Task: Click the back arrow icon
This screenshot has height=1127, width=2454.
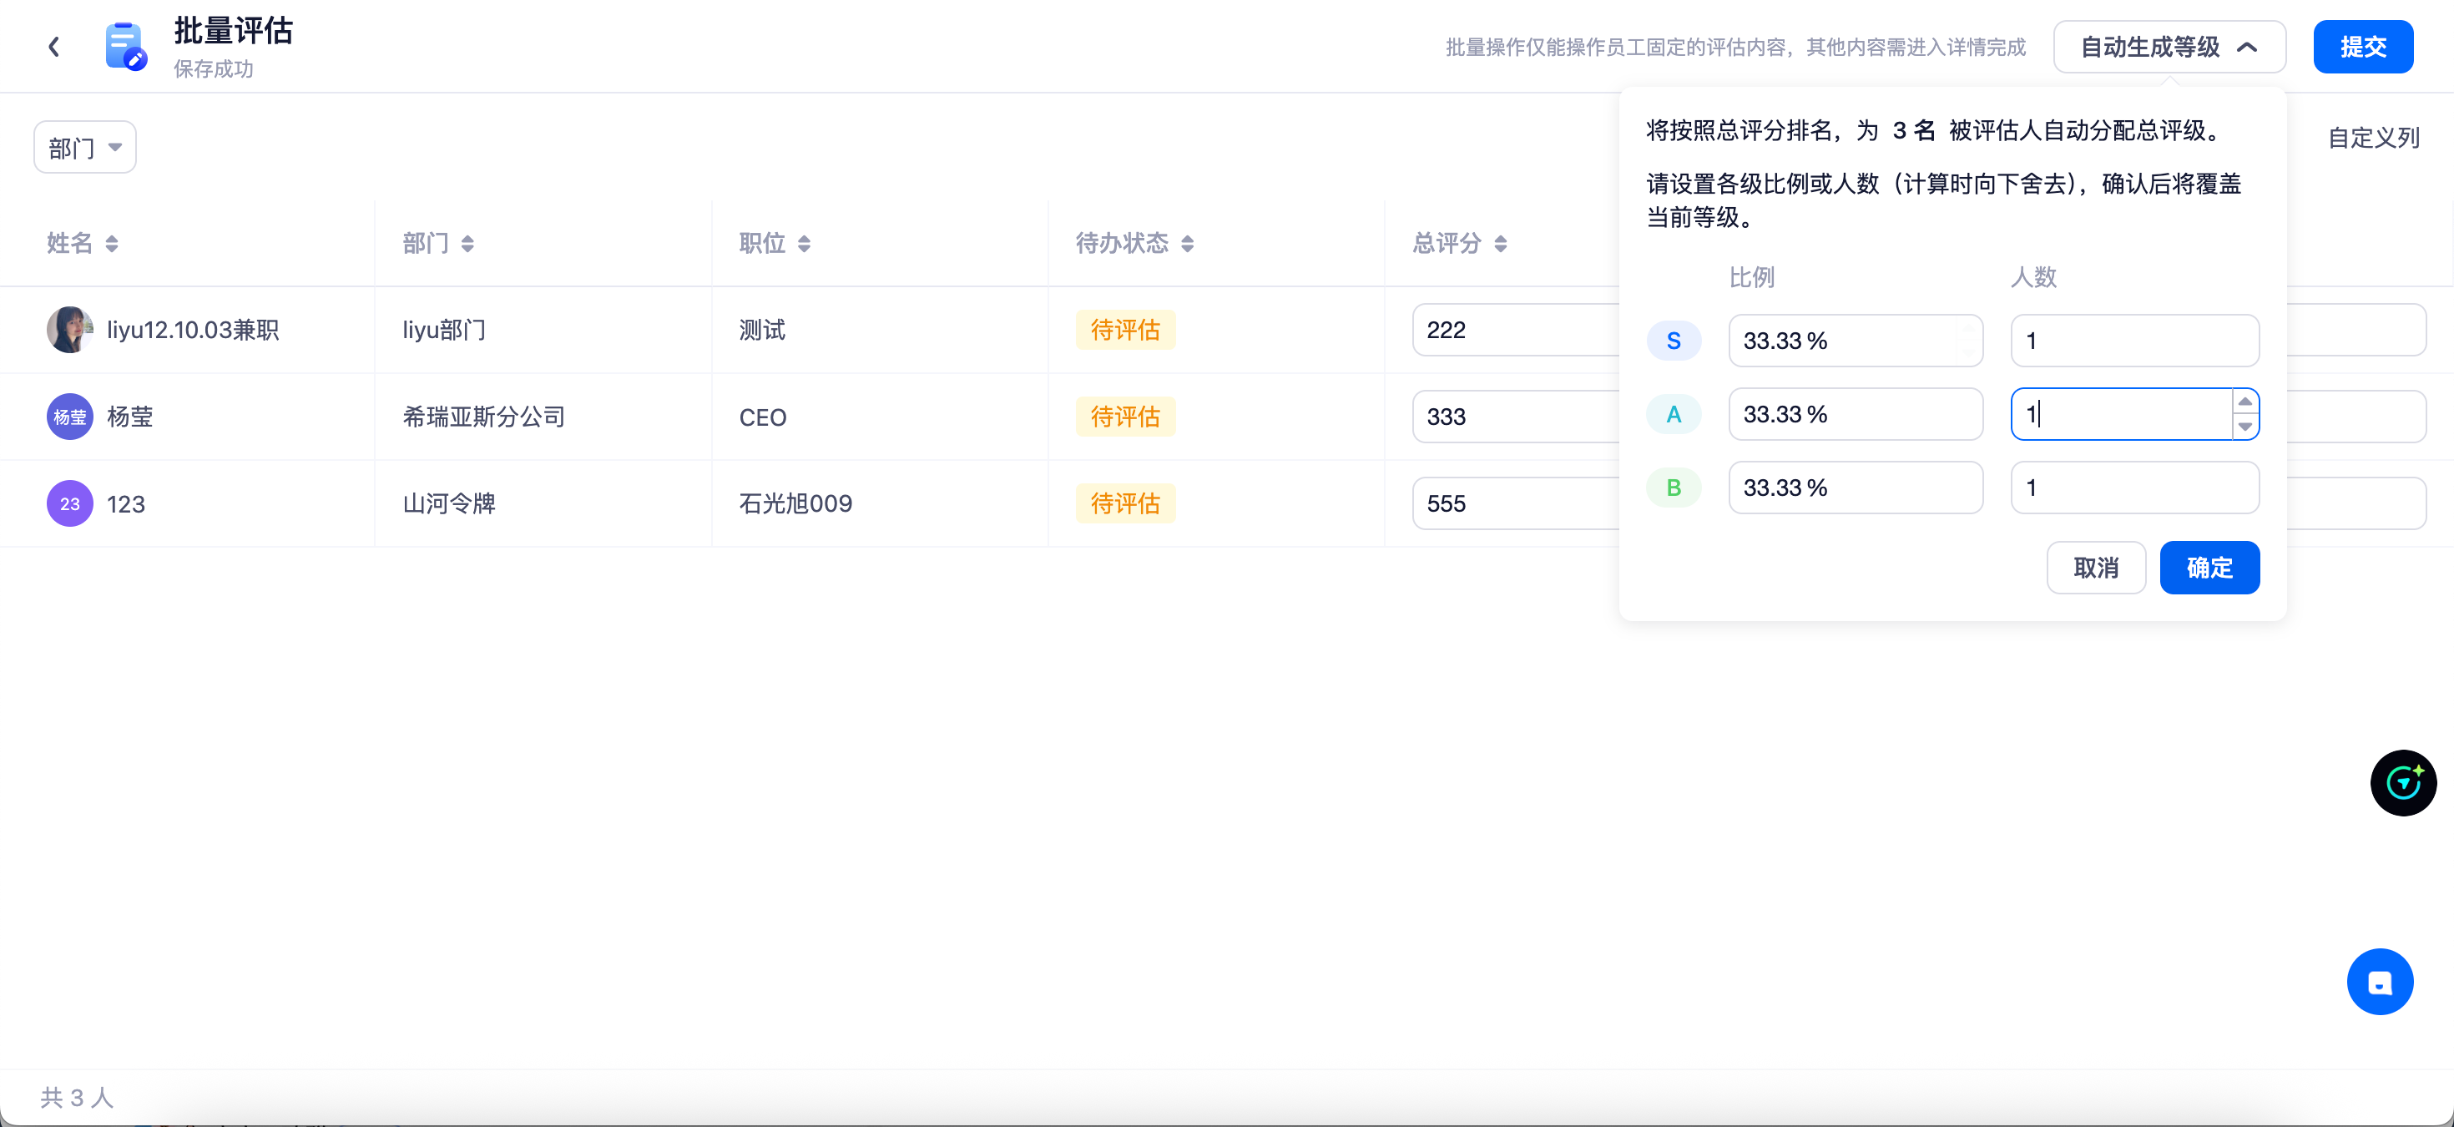Action: tap(54, 47)
